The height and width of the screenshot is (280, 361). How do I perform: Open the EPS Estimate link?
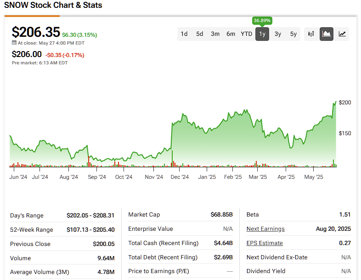pyautogui.click(x=265, y=243)
